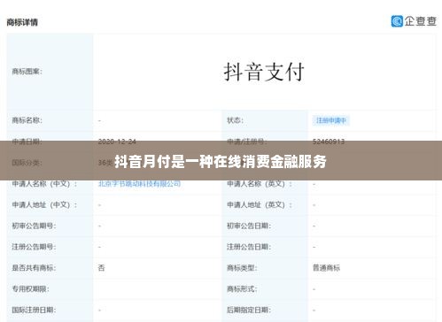442x322 pixels.
Task: Select the 申请人地址 (中文) label
Action: 44,205
